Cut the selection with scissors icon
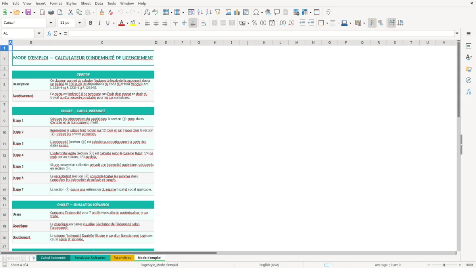The height and width of the screenshot is (268, 476). tap(71, 12)
